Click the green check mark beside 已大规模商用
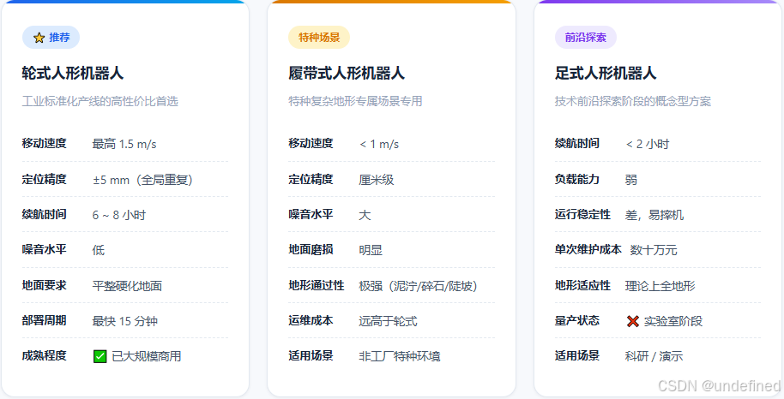784x399 pixels. [100, 356]
